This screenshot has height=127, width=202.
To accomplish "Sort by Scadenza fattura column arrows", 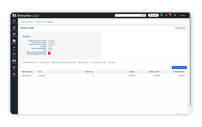I will pos(185,72).
